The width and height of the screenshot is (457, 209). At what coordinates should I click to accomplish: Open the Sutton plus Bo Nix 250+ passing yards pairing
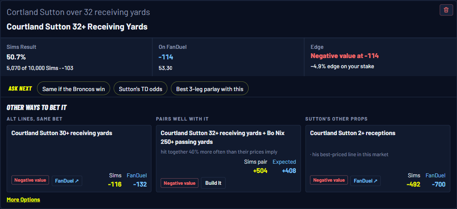223,138
